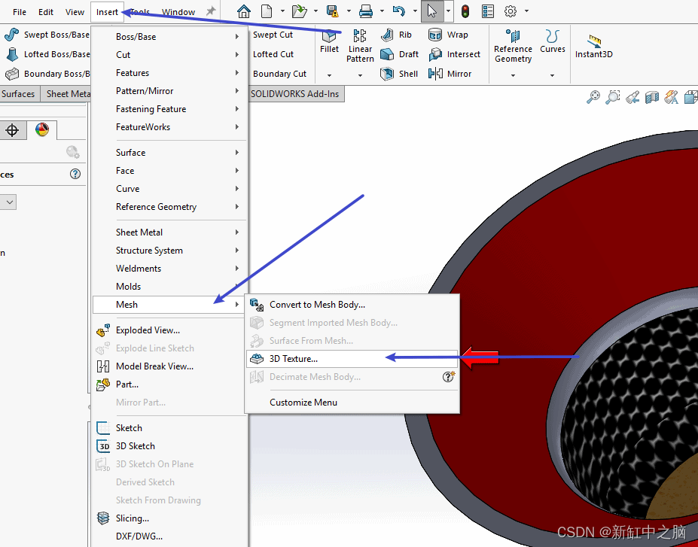Select the Intersect tool
This screenshot has width=698, height=547.
(x=455, y=54)
